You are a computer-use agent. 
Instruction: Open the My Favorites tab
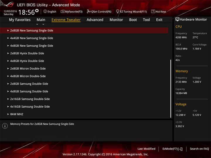[x=20, y=20]
